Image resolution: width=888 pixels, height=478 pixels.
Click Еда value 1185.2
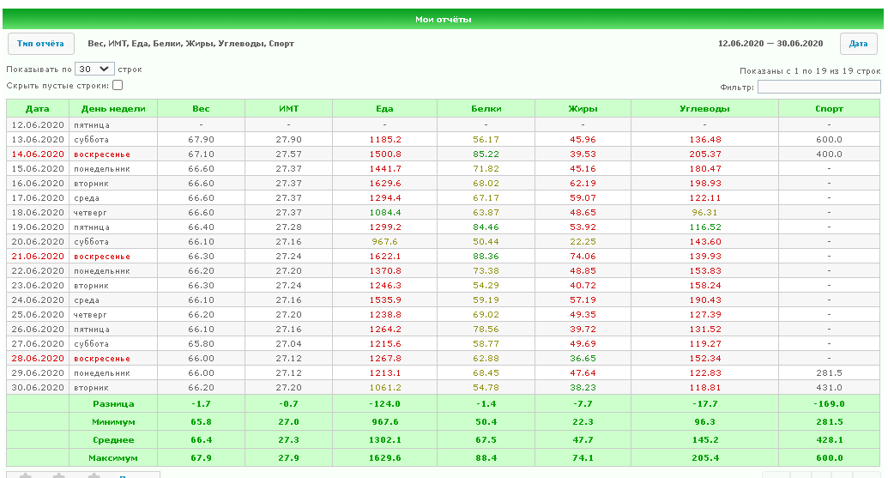click(x=385, y=139)
